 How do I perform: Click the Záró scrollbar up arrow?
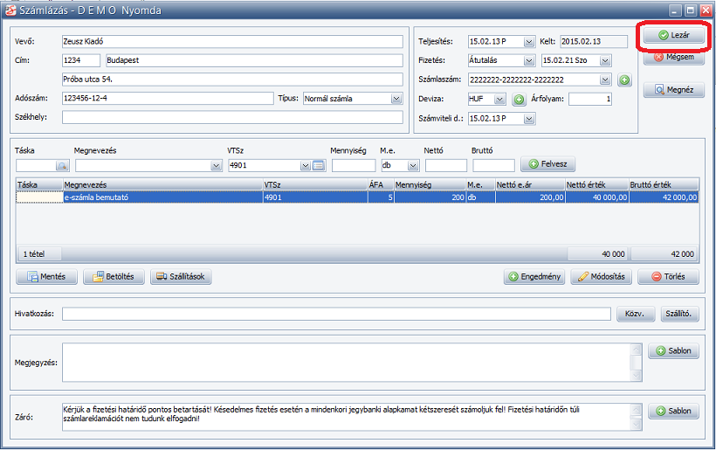click(636, 409)
